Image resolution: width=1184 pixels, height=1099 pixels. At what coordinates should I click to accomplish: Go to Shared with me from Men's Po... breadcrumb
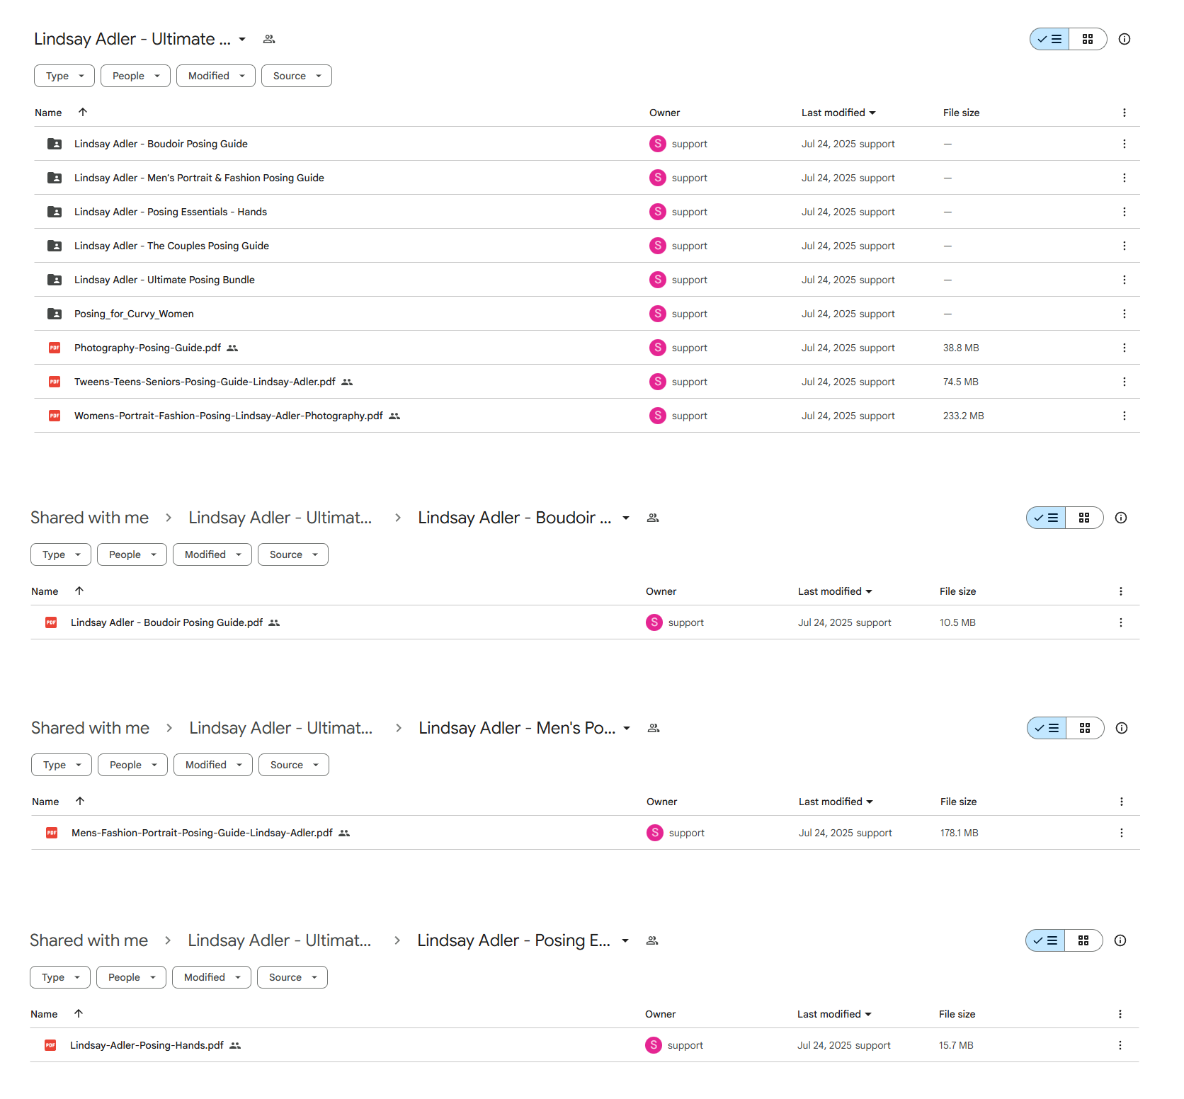click(x=91, y=728)
